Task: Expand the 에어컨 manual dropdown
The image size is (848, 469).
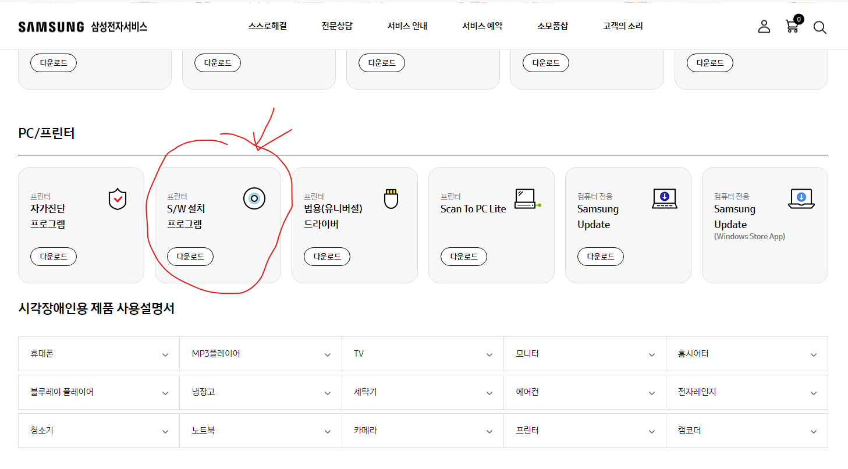Action: [x=585, y=392]
